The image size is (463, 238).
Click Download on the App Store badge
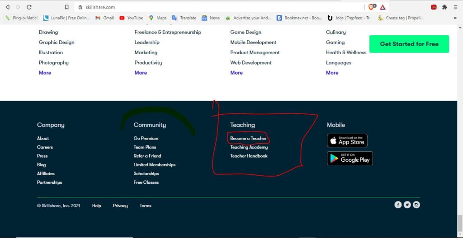coord(347,140)
